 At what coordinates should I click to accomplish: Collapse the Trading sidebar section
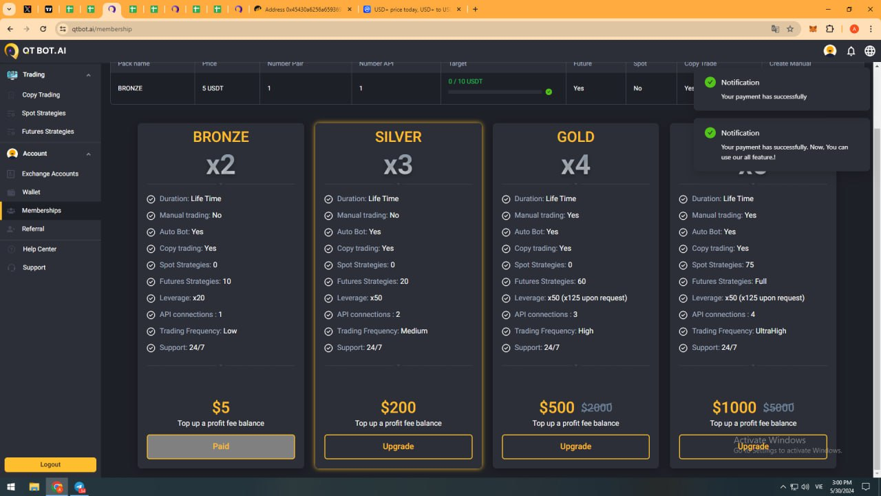[88, 75]
